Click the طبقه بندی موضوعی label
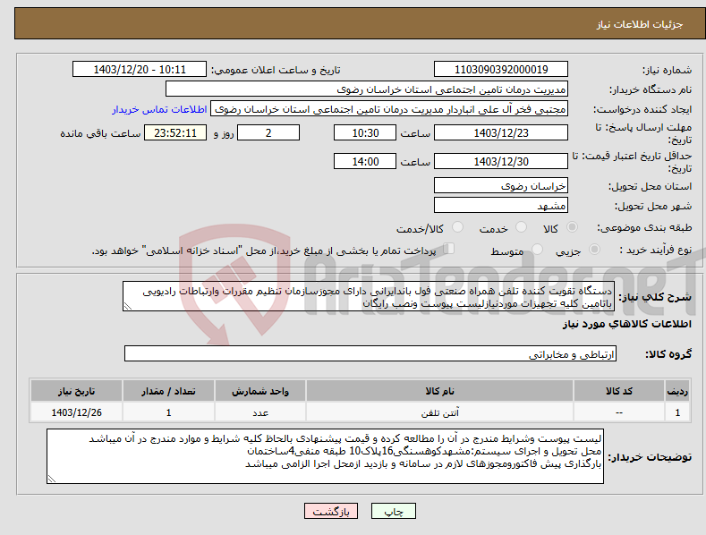The image size is (706, 535). point(644,228)
